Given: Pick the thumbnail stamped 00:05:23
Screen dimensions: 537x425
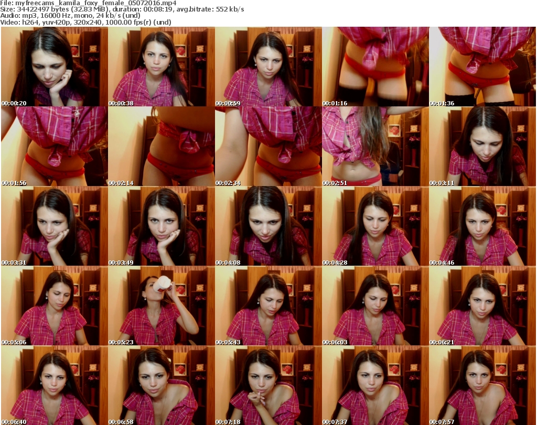Looking at the screenshot, I should 162,306.
